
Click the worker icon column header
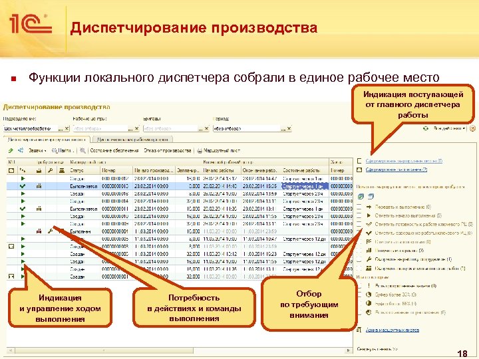(62, 170)
